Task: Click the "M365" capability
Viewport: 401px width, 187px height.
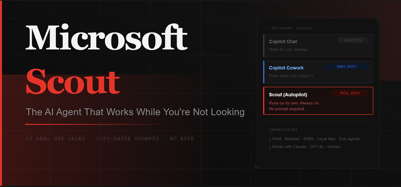Action: pos(308,139)
